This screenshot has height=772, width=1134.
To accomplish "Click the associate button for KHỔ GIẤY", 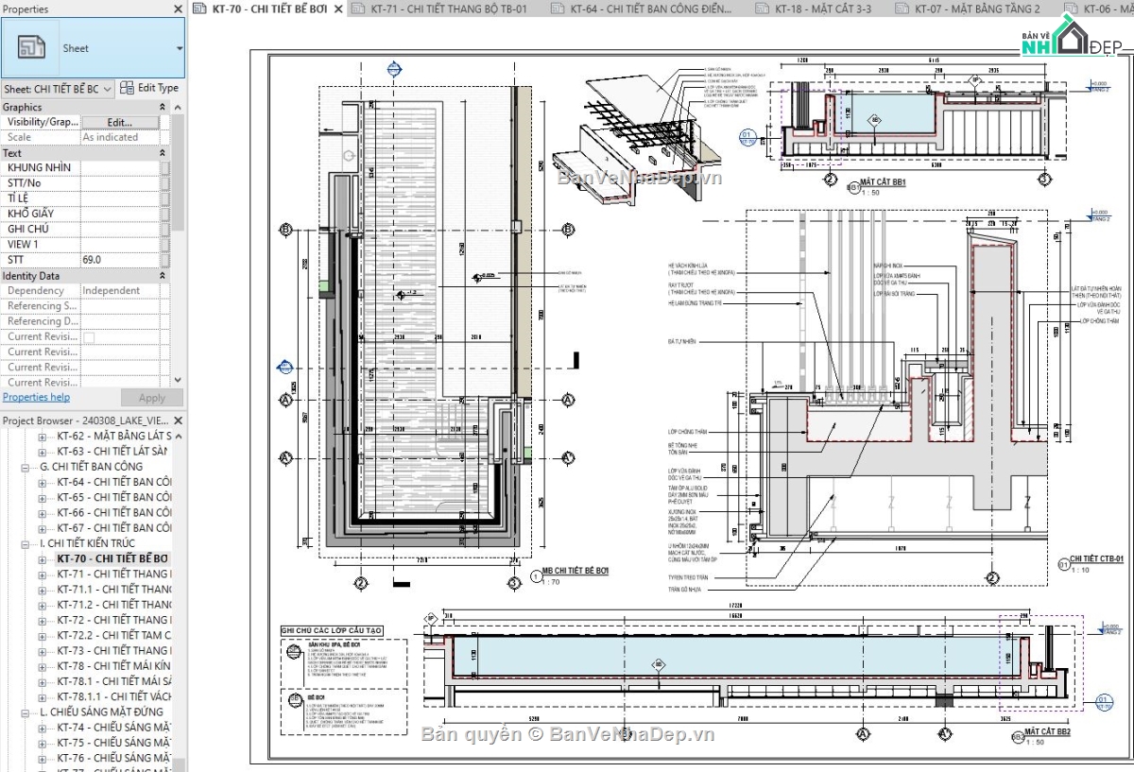I will 164,214.
